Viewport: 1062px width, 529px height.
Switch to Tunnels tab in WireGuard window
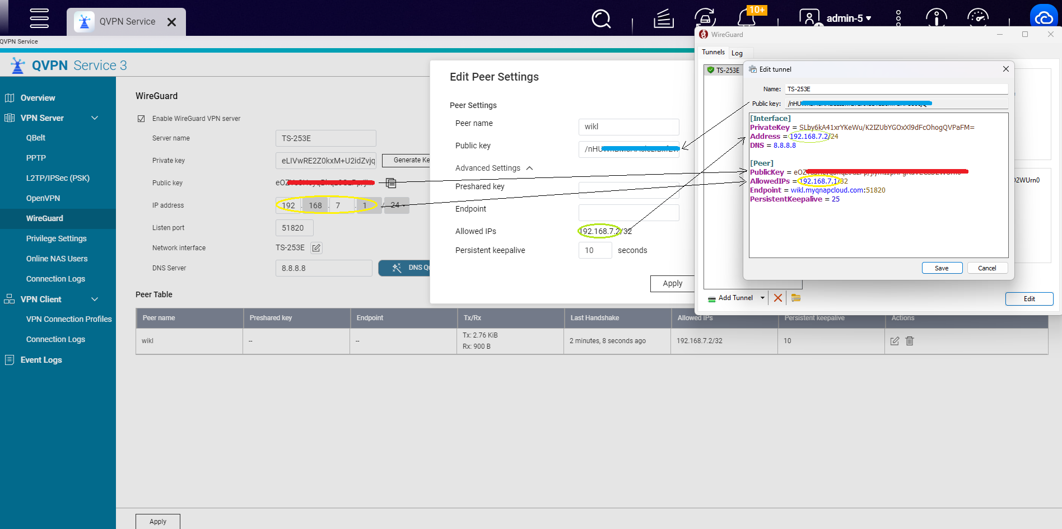coord(713,52)
